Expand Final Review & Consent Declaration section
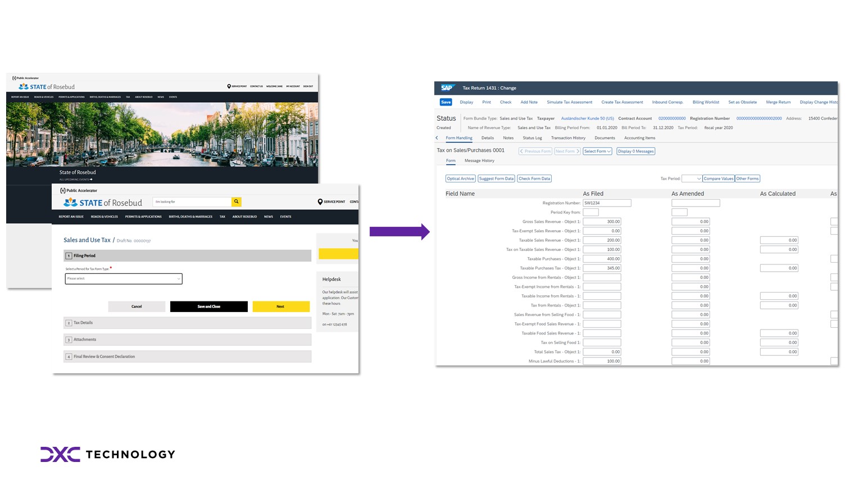Image resolution: width=863 pixels, height=485 pixels. coord(187,356)
